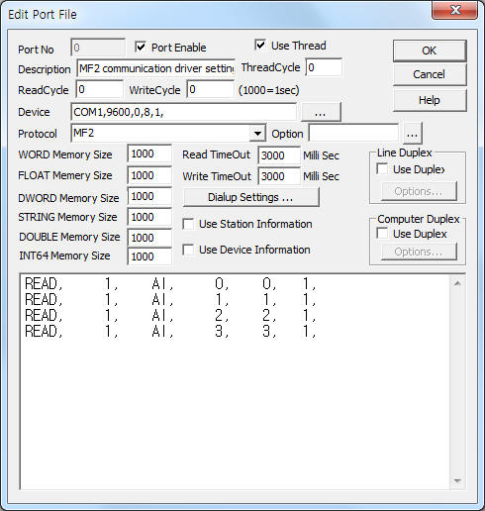The width and height of the screenshot is (485, 511).
Task: Click the WORD Memory Size field
Action: pyautogui.click(x=149, y=153)
